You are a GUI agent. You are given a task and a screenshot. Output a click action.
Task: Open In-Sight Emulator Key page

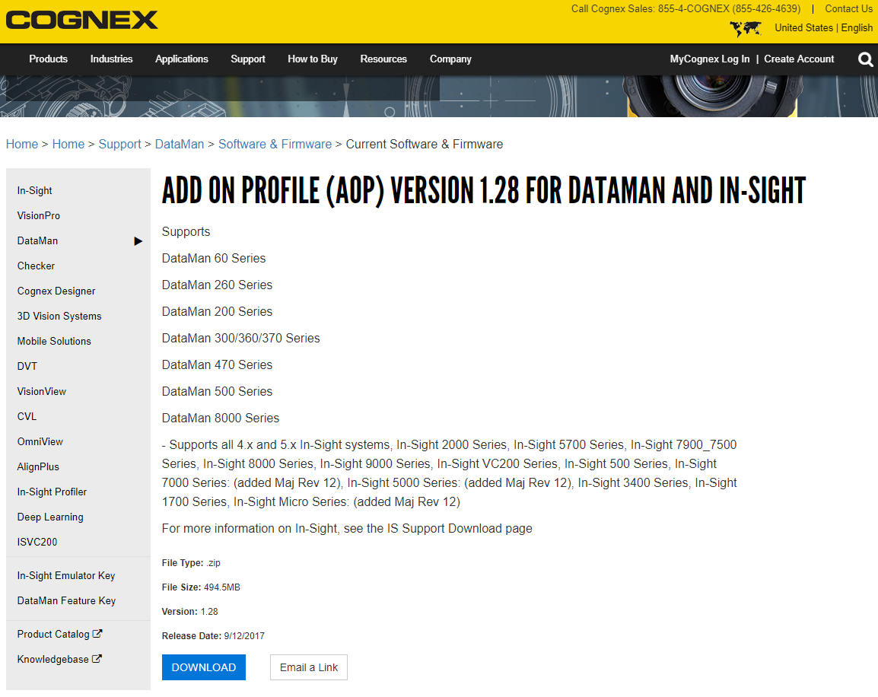pyautogui.click(x=66, y=575)
